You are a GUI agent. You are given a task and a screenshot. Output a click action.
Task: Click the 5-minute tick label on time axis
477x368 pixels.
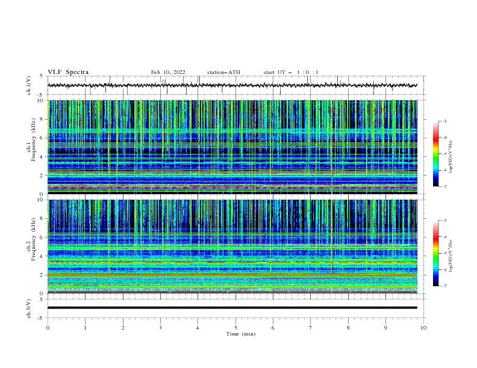[x=235, y=327]
